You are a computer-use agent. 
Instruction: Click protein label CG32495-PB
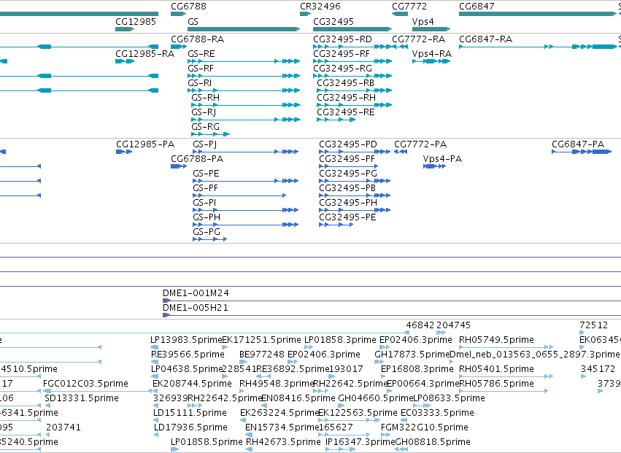click(347, 188)
